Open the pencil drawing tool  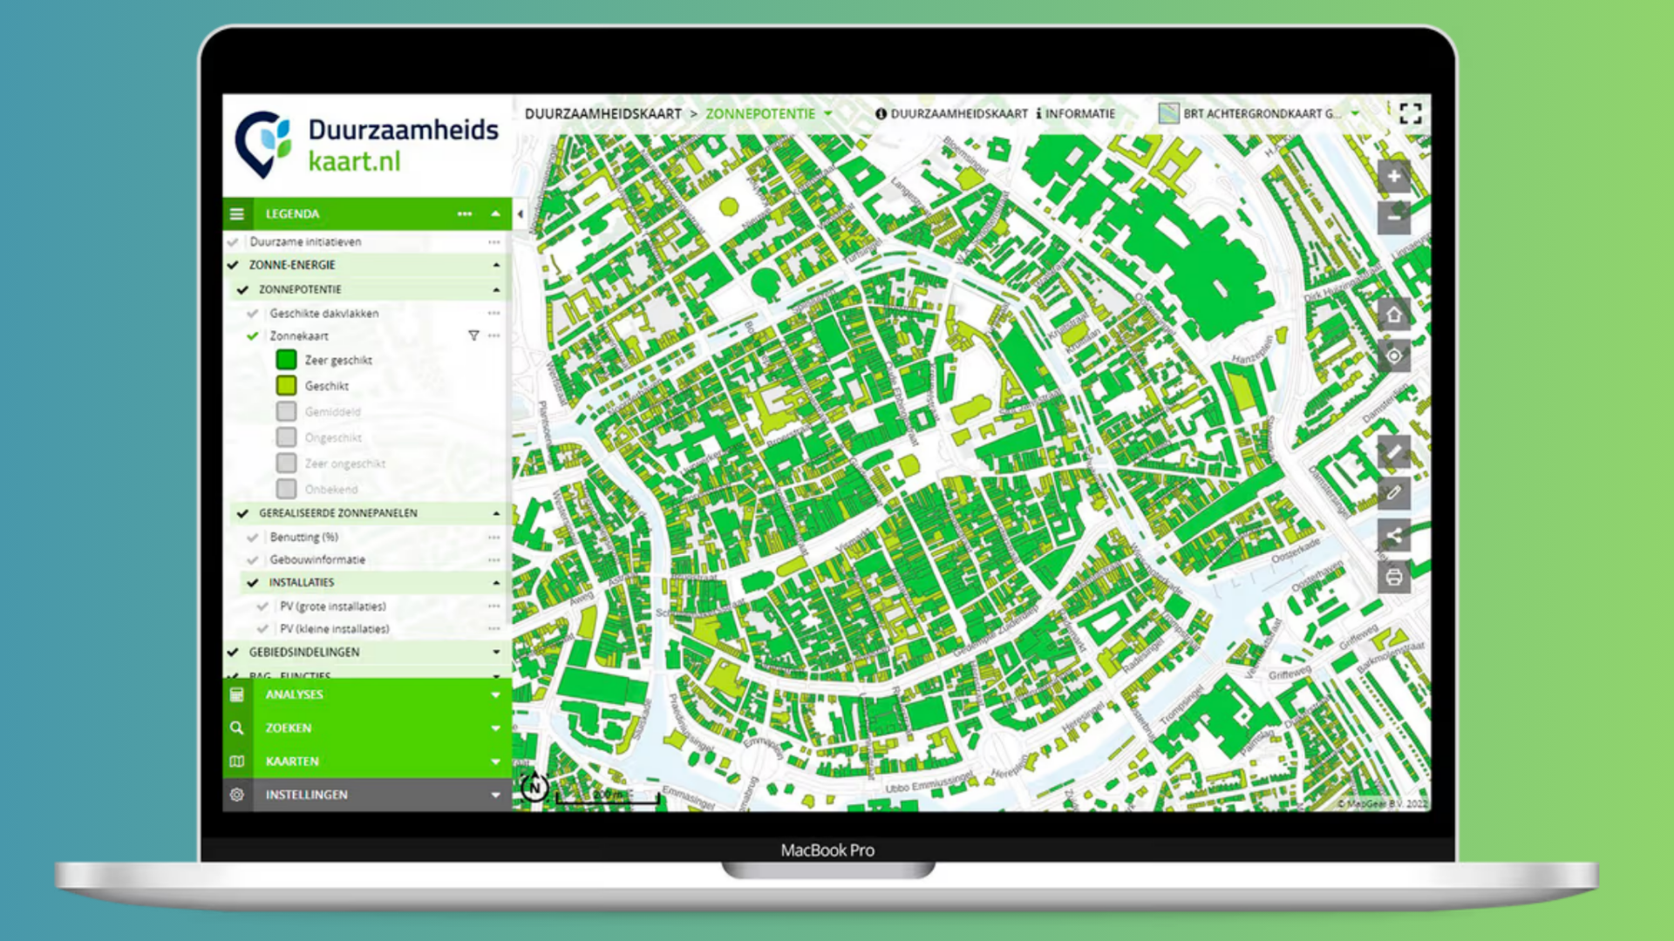click(x=1393, y=493)
